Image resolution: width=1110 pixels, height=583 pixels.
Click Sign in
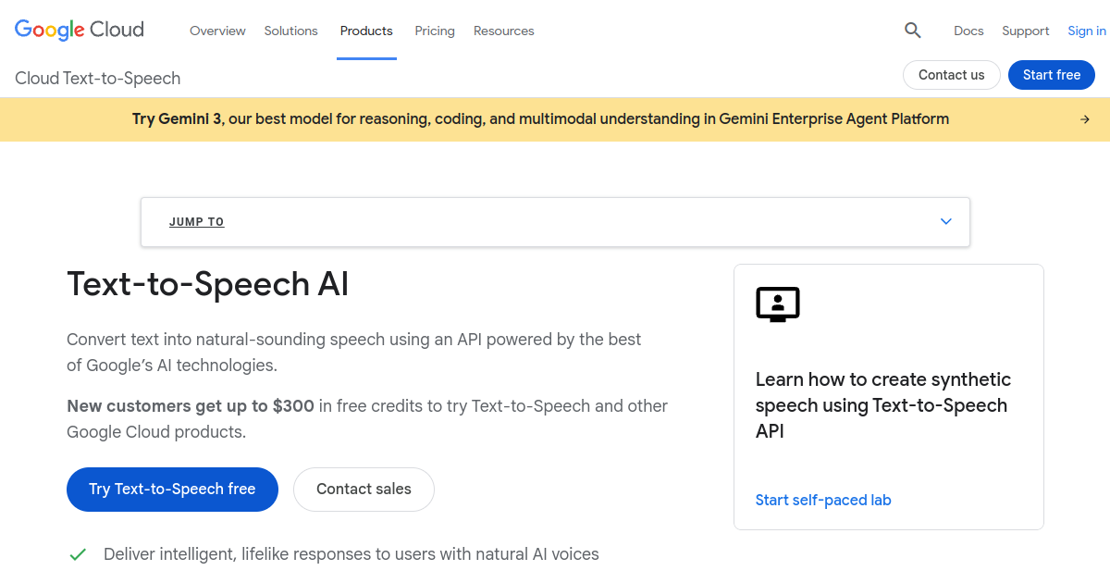1087,31
